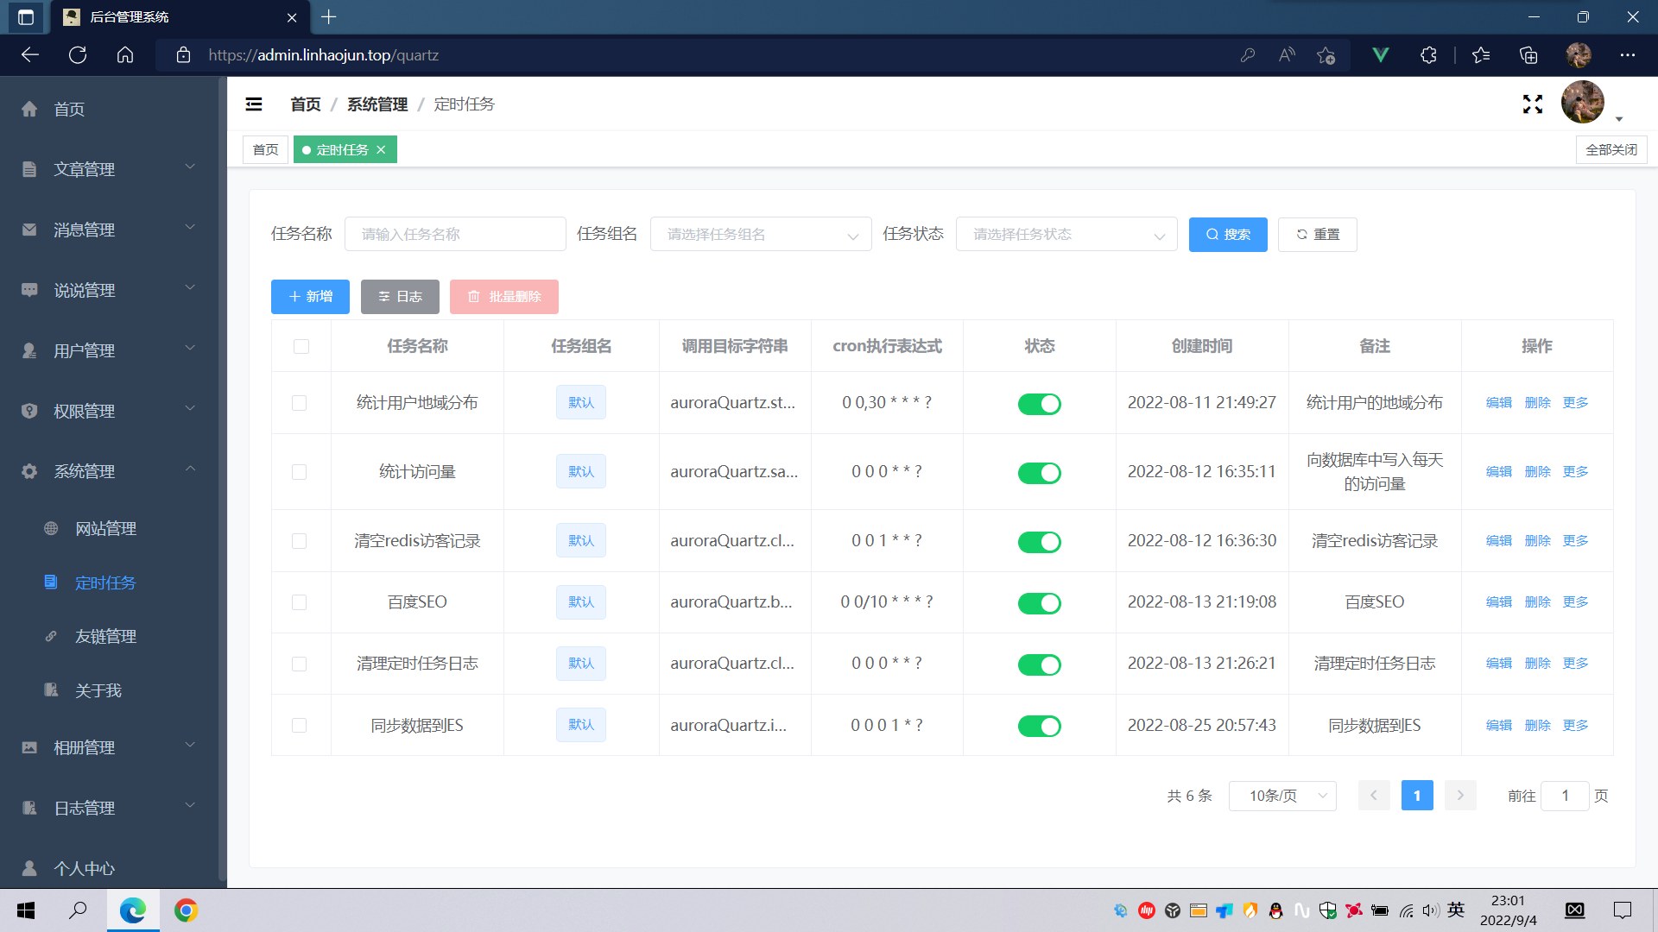Open Google Chrome in taskbar
The height and width of the screenshot is (932, 1658).
pos(186,910)
